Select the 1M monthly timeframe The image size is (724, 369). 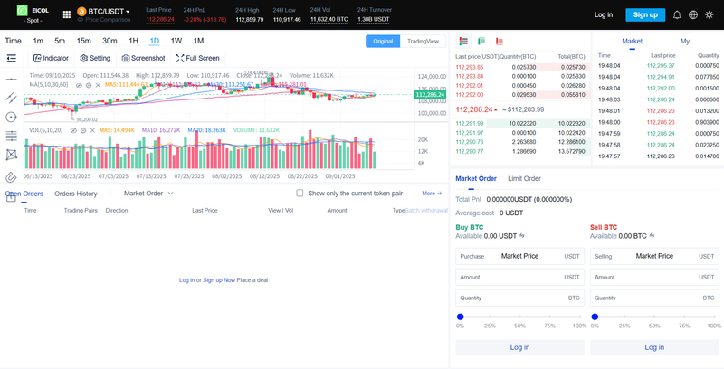tap(198, 41)
